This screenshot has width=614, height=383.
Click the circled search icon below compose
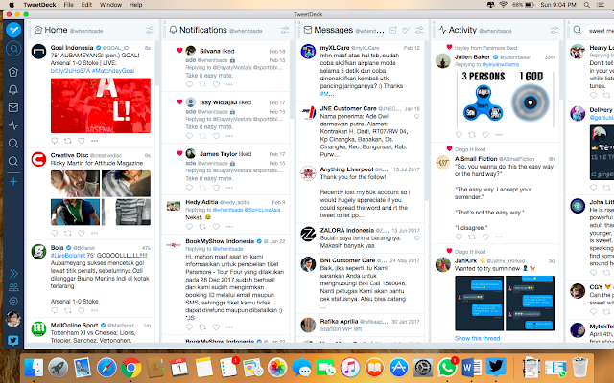[x=13, y=49]
